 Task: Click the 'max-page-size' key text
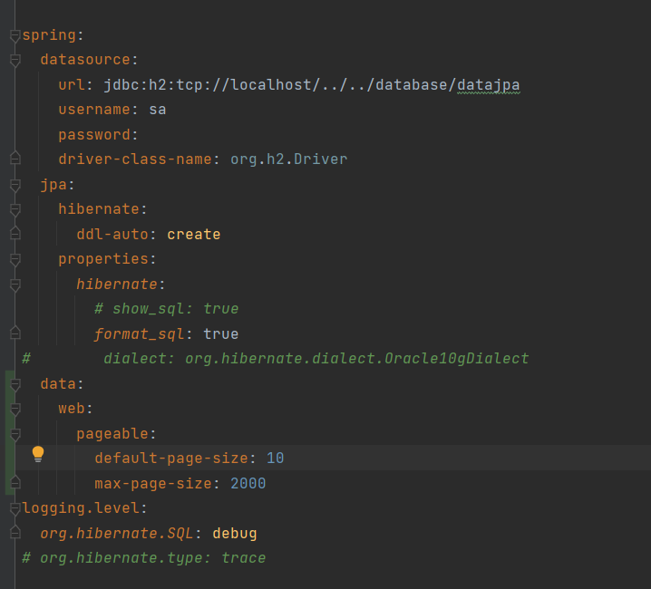click(153, 484)
